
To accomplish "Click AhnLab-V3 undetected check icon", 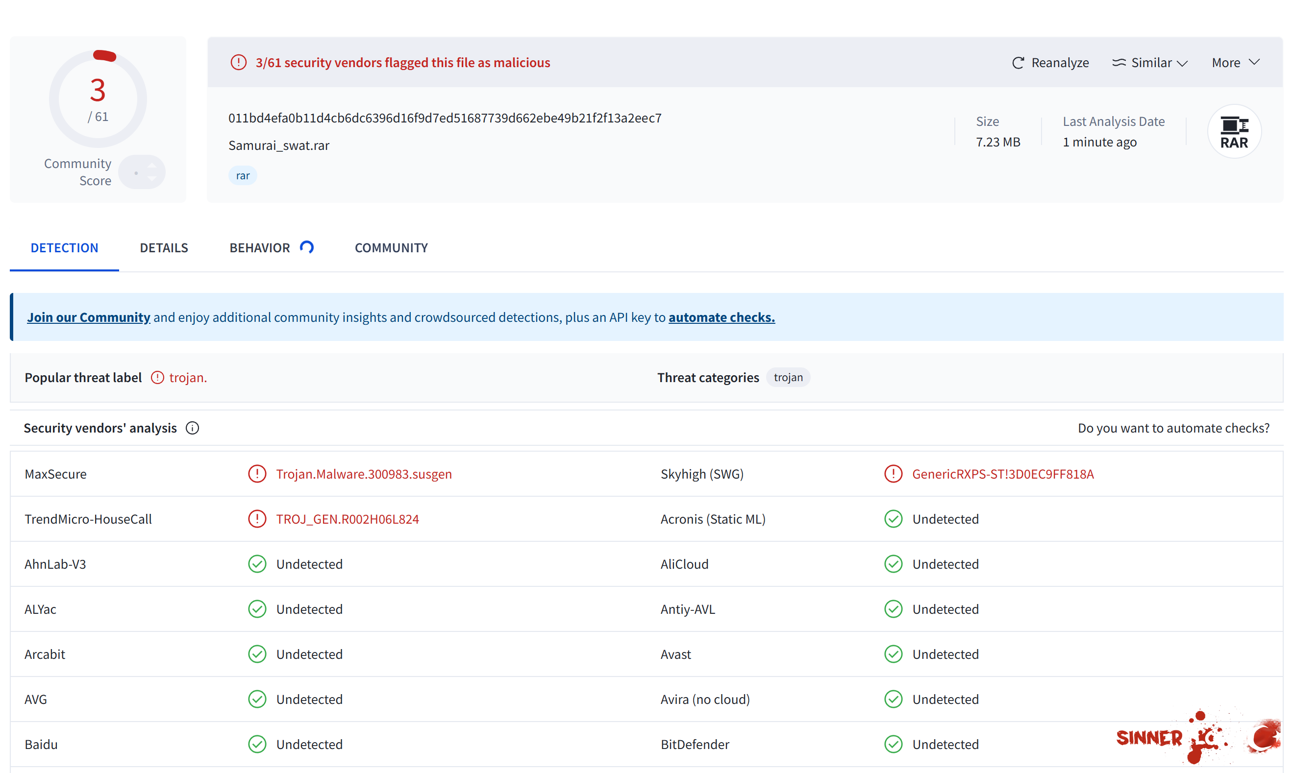I will [x=257, y=564].
